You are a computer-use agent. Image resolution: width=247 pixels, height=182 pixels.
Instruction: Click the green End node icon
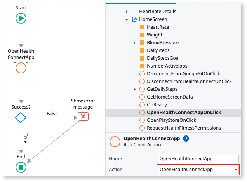pos(21,167)
